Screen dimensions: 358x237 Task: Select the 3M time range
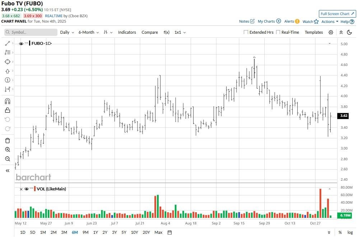click(64, 232)
